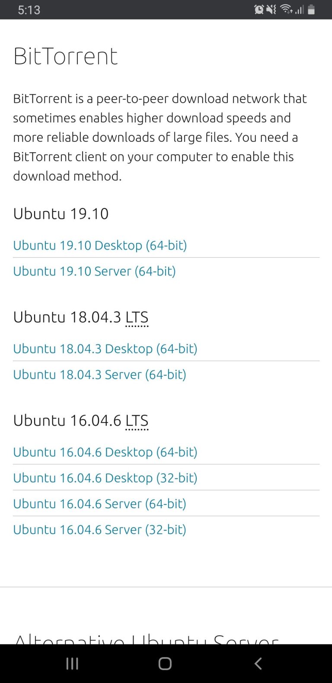Tap the cellular signal strength icon
Image resolution: width=332 pixels, height=683 pixels.
(299, 10)
